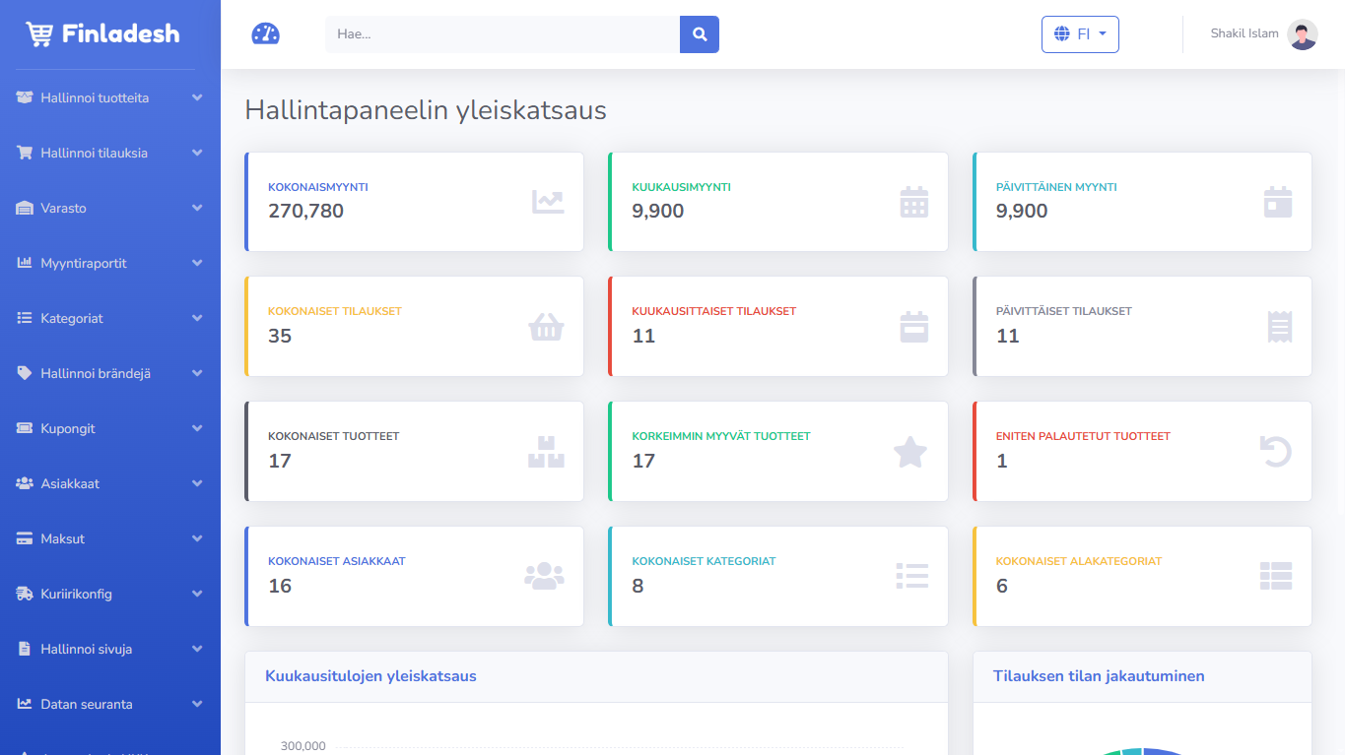Image resolution: width=1345 pixels, height=755 pixels.
Task: Click Shakil Islam's profile avatar
Action: (1302, 34)
